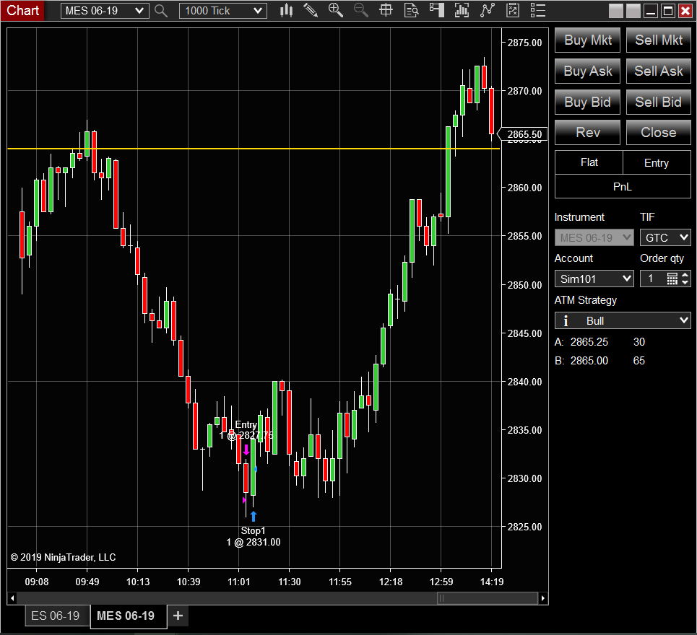Open the 1000 Tick interval dropdown
Screen dimensions: 697x635
click(223, 11)
